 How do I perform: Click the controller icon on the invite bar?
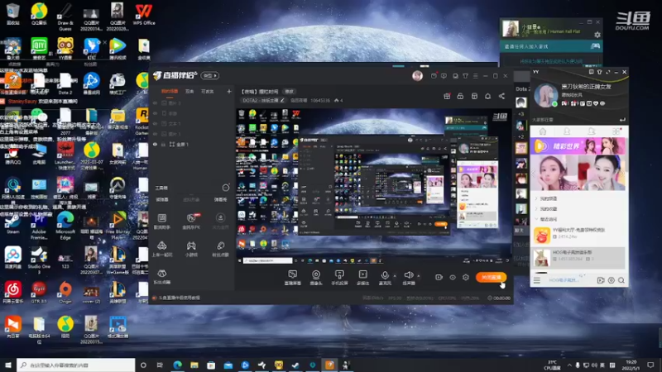point(595,45)
